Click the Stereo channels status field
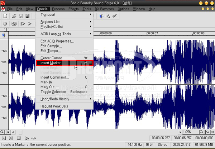This screenshot has width=215, height=149. 162,145
